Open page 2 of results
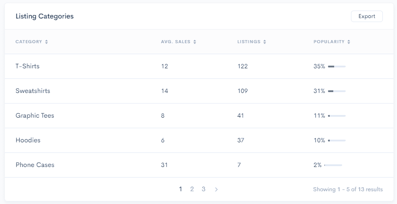This screenshot has width=397, height=204. (192, 189)
